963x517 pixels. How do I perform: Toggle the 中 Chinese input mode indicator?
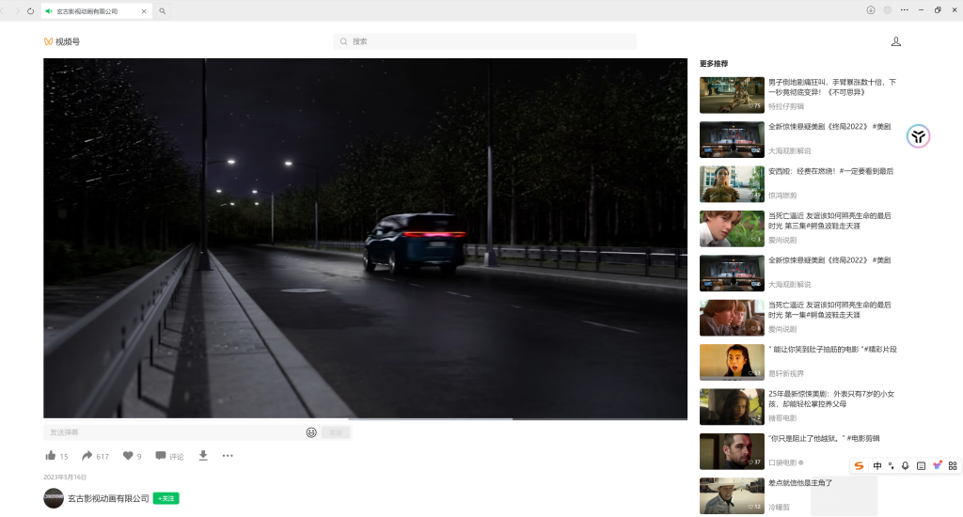click(x=877, y=466)
